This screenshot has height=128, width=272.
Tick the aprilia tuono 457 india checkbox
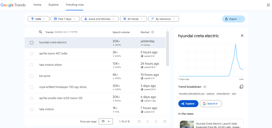tap(31, 54)
